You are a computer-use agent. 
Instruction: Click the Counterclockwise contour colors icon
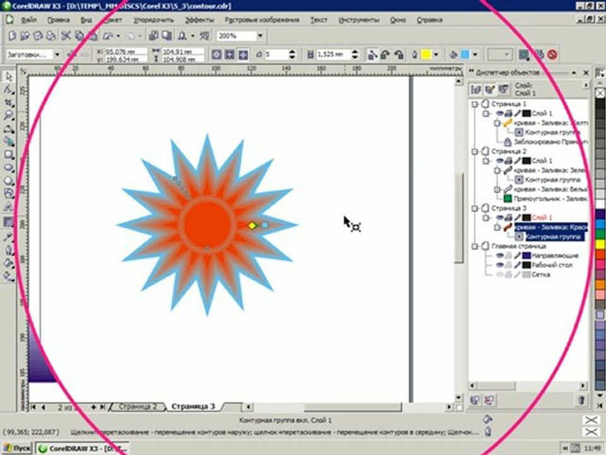point(398,54)
